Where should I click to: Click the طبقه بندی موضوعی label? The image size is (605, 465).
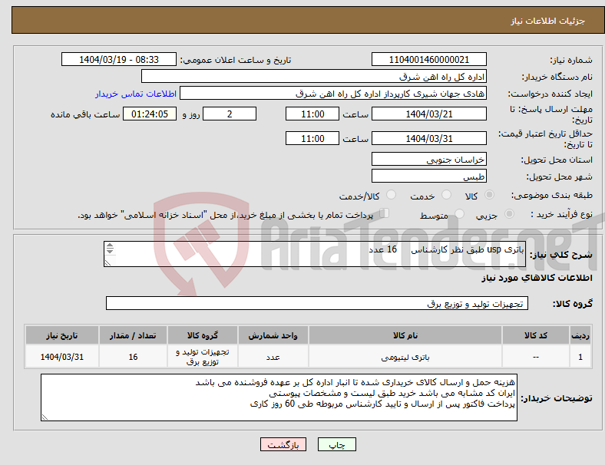(x=552, y=195)
